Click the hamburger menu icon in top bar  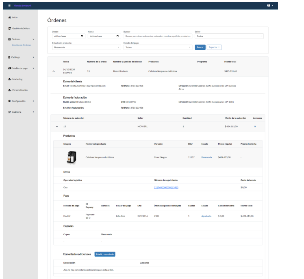pos(9,5)
